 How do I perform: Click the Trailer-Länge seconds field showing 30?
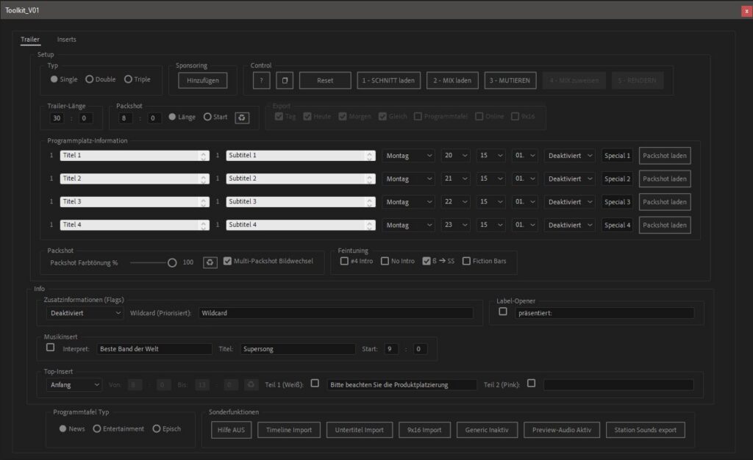[57, 118]
